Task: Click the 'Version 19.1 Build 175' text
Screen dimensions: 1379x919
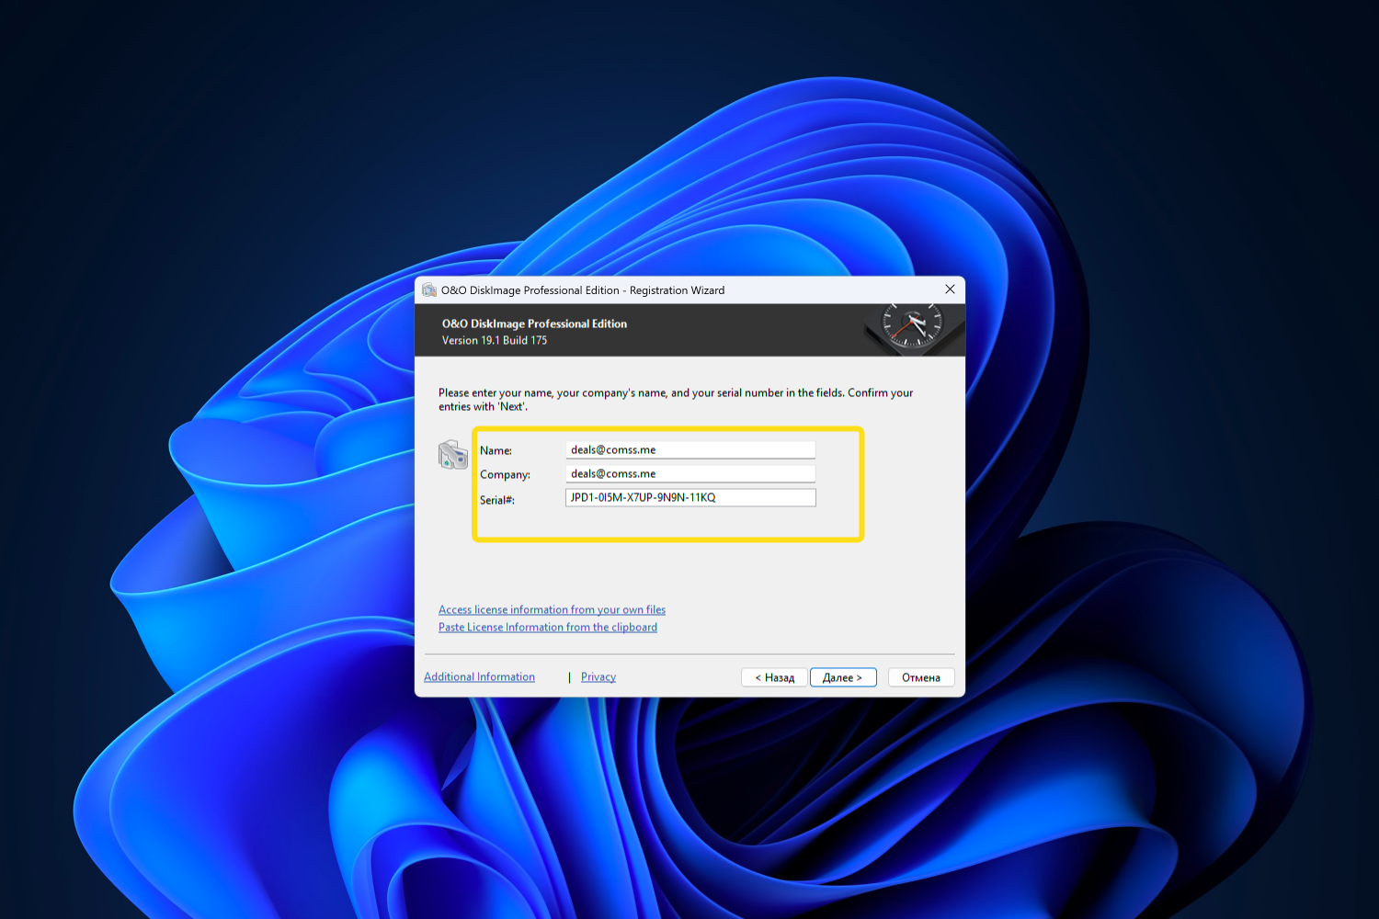Action: click(x=495, y=340)
